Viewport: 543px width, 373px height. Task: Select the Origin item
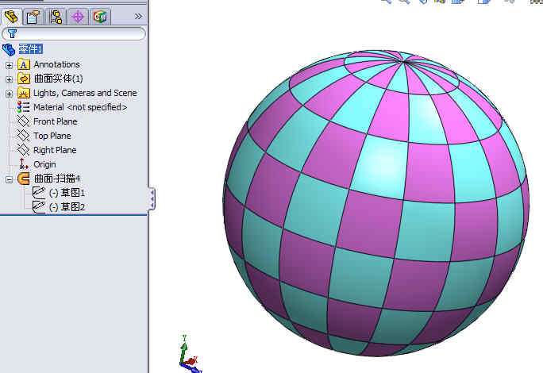(44, 164)
